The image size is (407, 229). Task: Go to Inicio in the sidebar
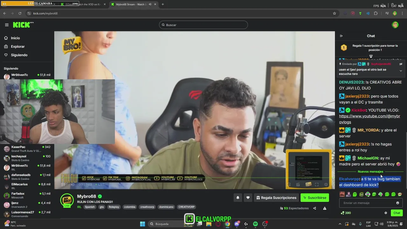(x=15, y=38)
